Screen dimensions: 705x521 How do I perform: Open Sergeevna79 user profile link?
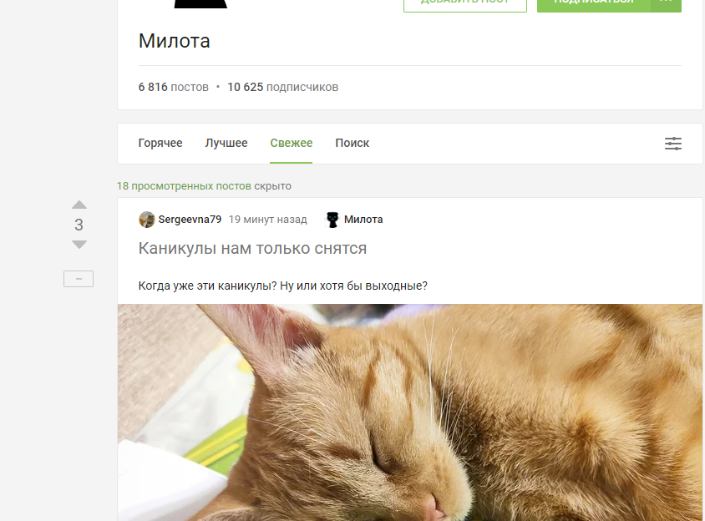[190, 220]
